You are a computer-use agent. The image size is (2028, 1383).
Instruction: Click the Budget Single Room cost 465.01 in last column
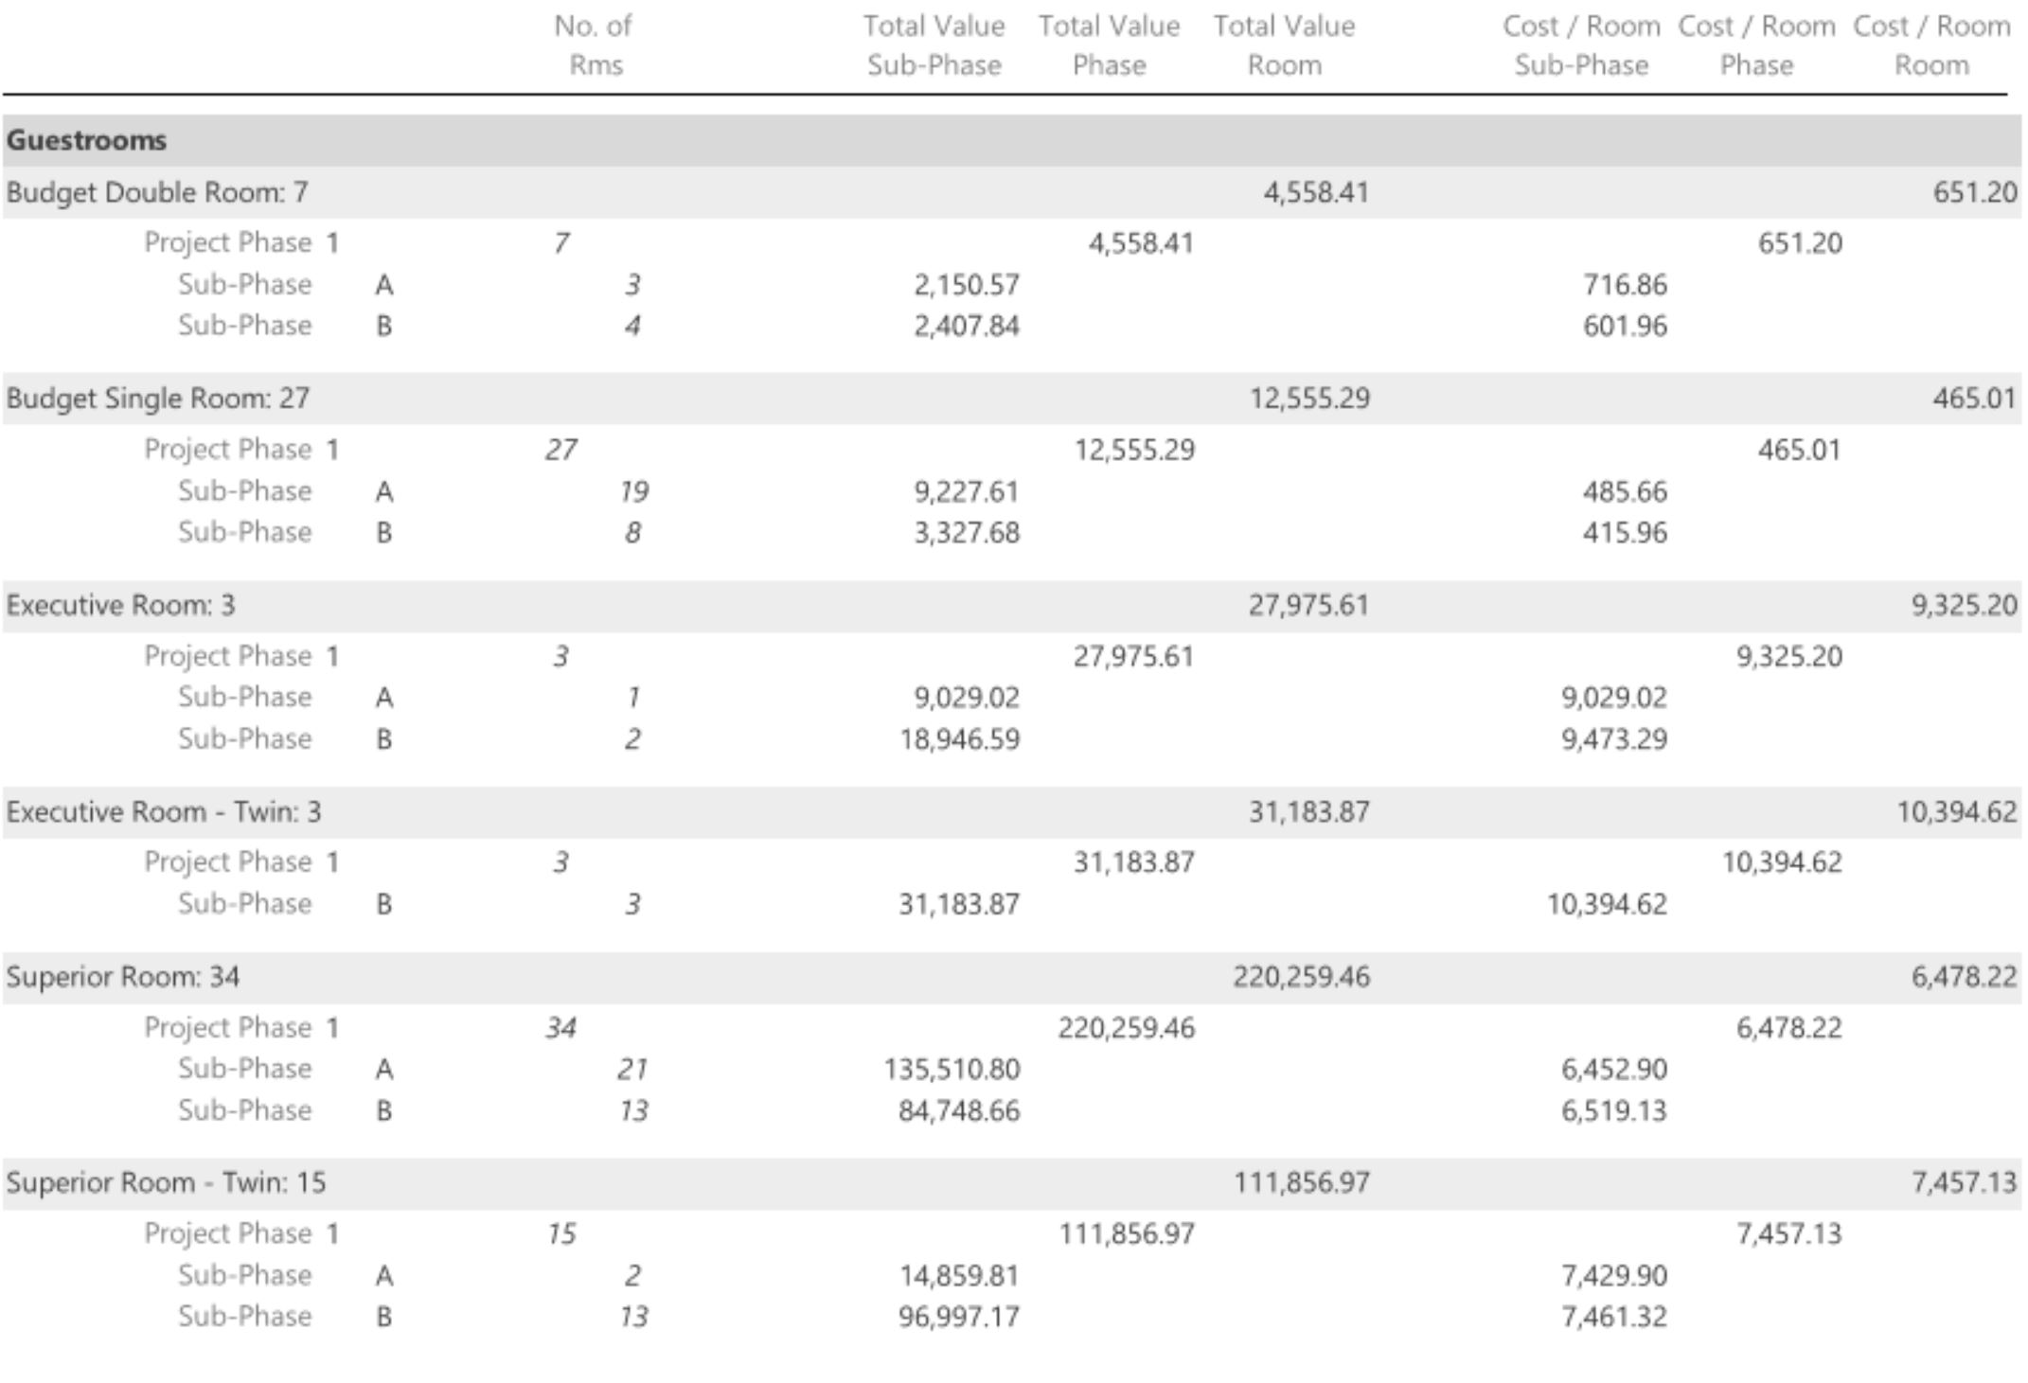(x=1974, y=399)
